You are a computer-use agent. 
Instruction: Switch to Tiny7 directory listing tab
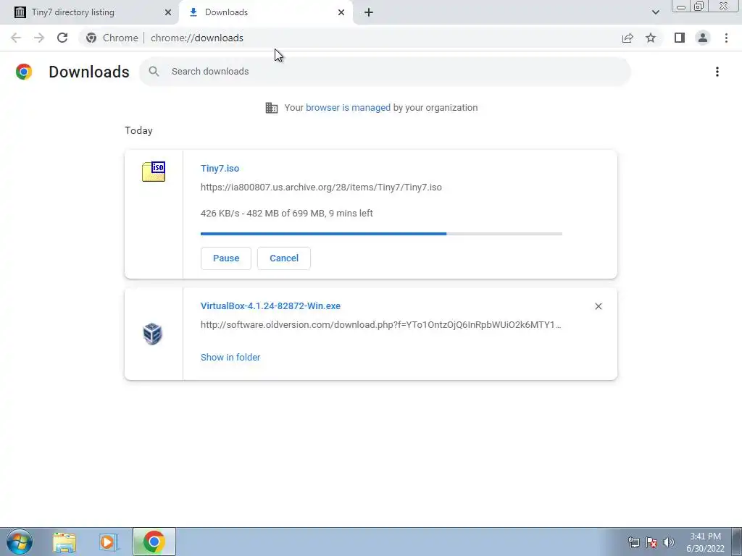(89, 12)
